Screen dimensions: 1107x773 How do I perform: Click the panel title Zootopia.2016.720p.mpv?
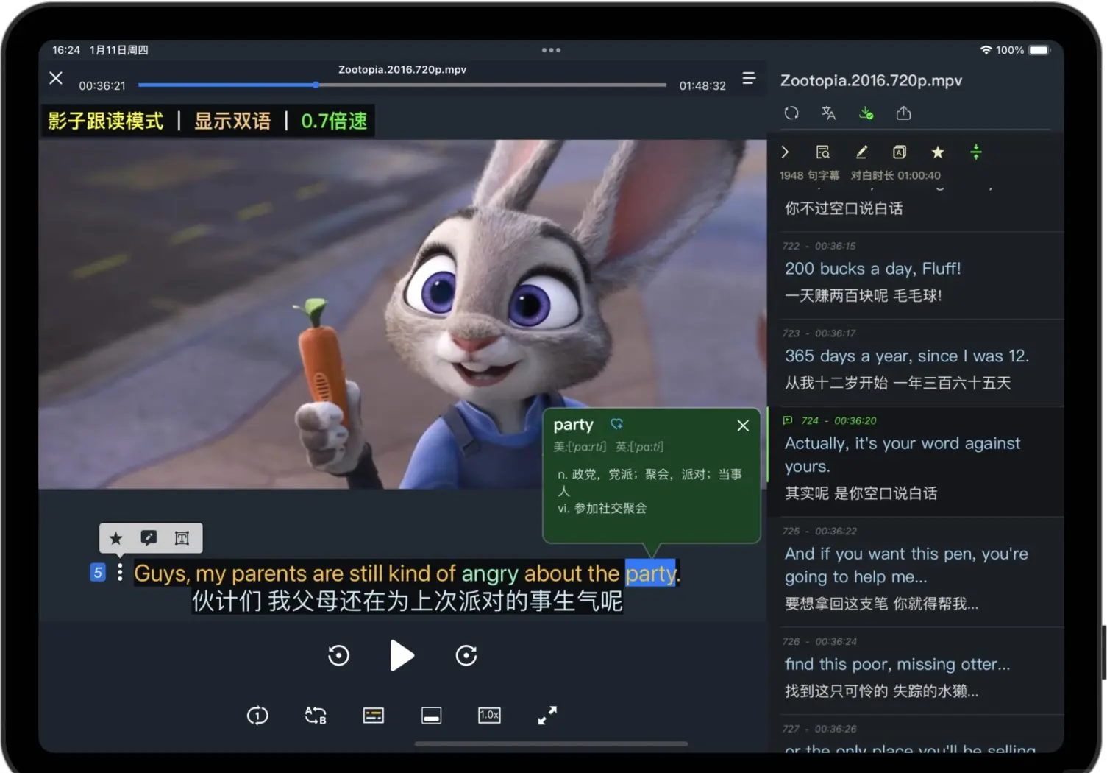coord(871,80)
